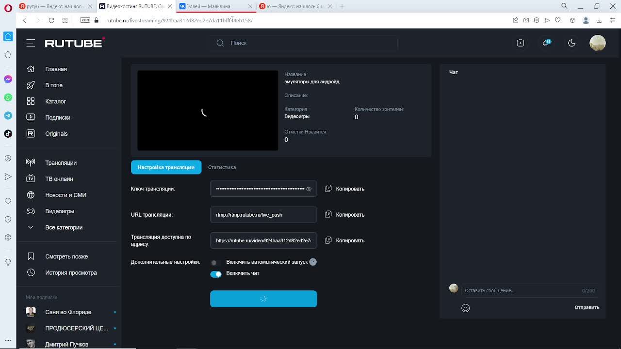Reload the page
Screen dimensions: 621x349
point(51,20)
